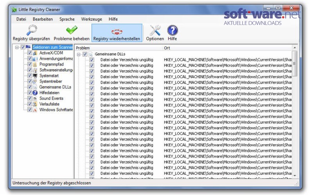Click the Programmpfad section icon
Image resolution: width=309 pixels, height=195 pixels.
coord(35,64)
